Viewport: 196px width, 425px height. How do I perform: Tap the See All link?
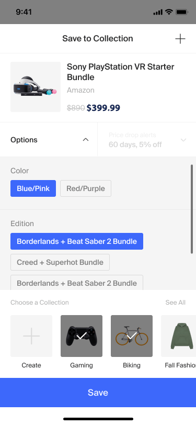pos(176,303)
